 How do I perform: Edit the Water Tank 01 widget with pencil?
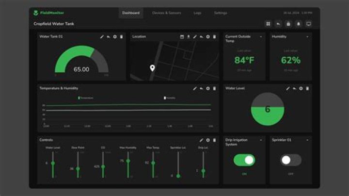102,37
